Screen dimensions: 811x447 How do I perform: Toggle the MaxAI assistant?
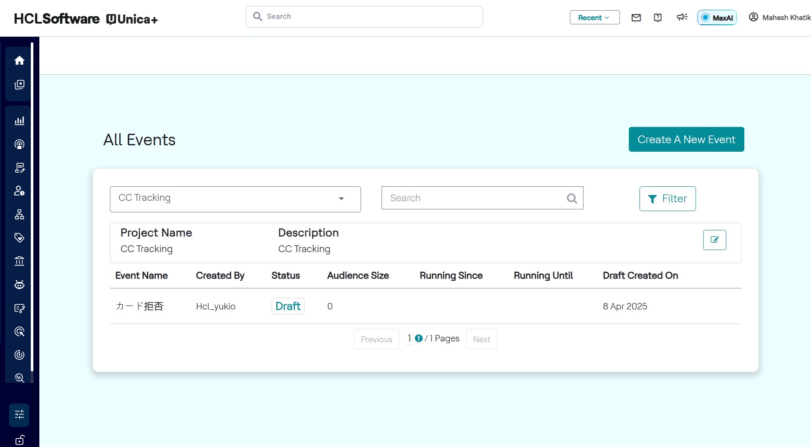click(x=717, y=18)
